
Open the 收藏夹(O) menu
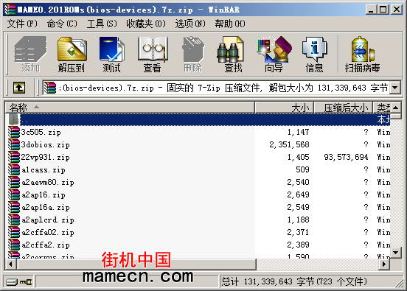click(x=145, y=24)
